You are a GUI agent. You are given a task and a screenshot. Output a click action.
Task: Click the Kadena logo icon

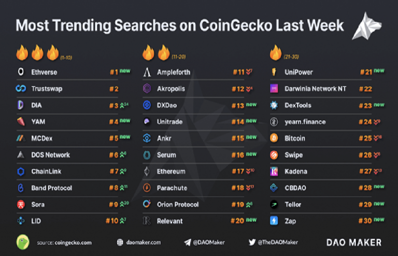pos(274,172)
